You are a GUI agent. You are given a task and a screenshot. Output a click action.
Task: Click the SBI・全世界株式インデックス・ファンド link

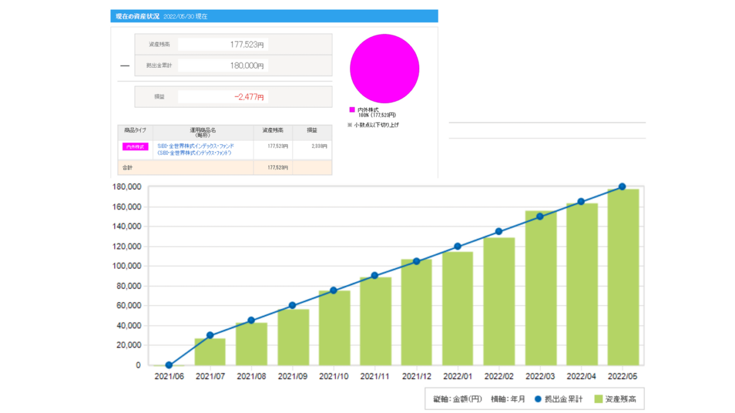[195, 146]
